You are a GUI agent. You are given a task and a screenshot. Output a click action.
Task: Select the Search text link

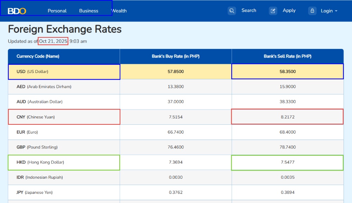tap(249, 11)
